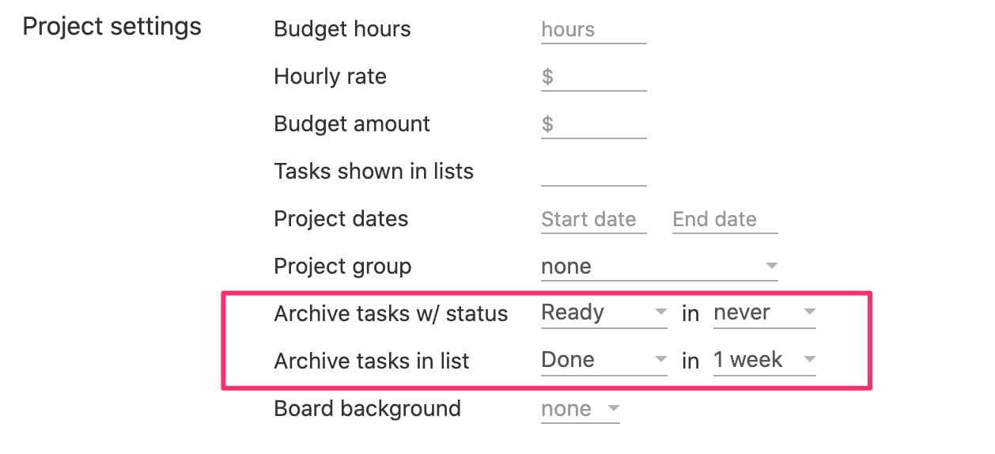Expand the Project group dropdown
995x454 pixels.
659,267
